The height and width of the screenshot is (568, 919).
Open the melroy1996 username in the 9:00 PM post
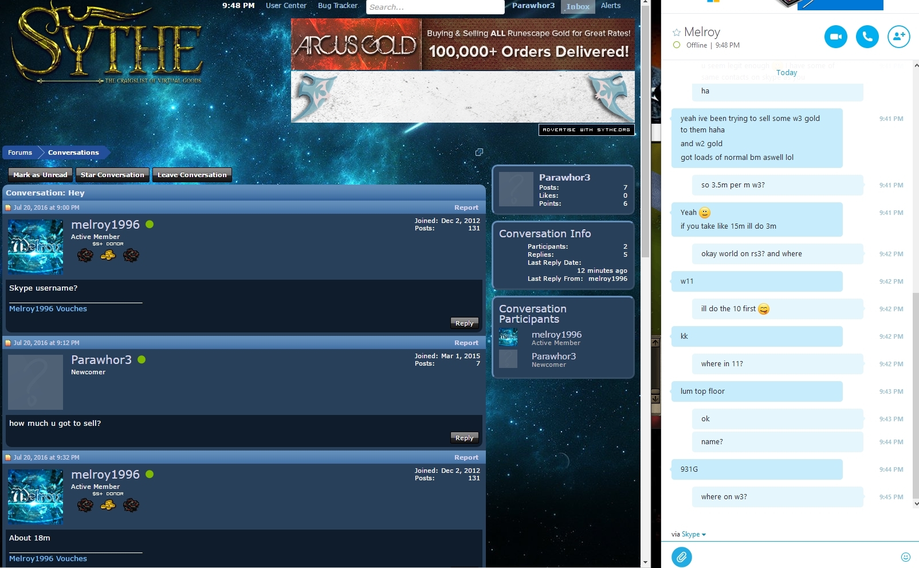(x=105, y=225)
